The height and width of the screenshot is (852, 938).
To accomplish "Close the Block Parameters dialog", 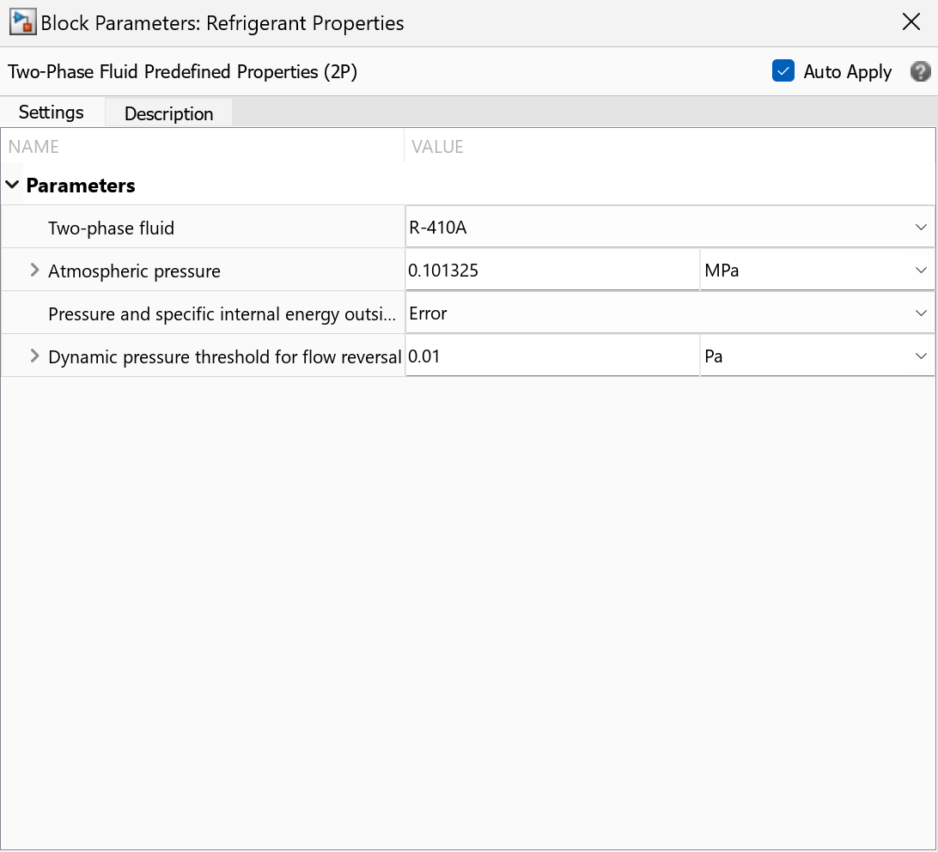I will pyautogui.click(x=911, y=23).
